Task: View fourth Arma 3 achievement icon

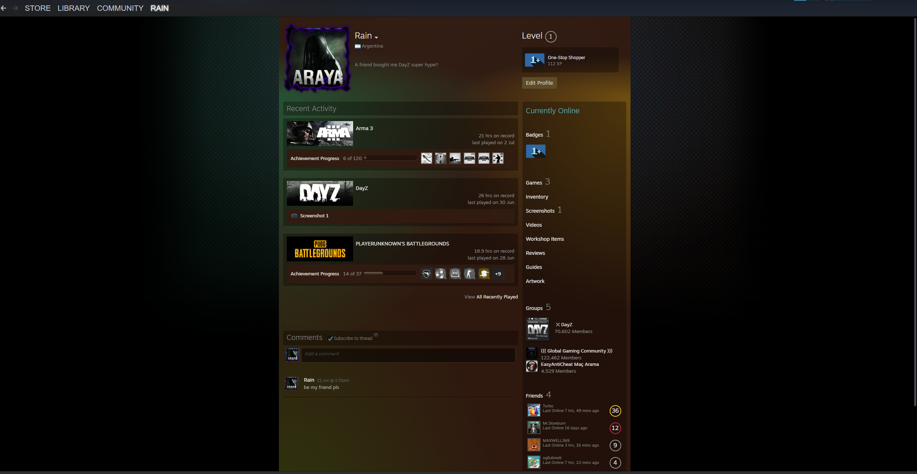Action: click(469, 158)
